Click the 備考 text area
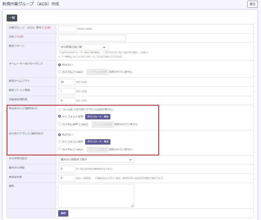The width and height of the screenshot is (261, 220). point(96,196)
